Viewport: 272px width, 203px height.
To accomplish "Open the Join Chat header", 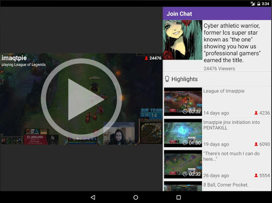I will 217,14.
